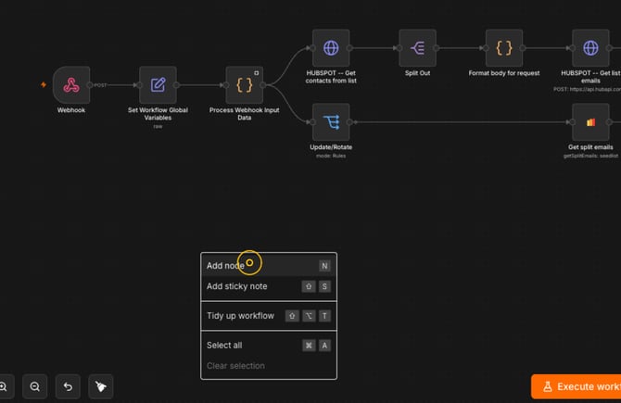Select HUBSPOT Get contacts from list node
Image resolution: width=621 pixels, height=403 pixels.
331,48
